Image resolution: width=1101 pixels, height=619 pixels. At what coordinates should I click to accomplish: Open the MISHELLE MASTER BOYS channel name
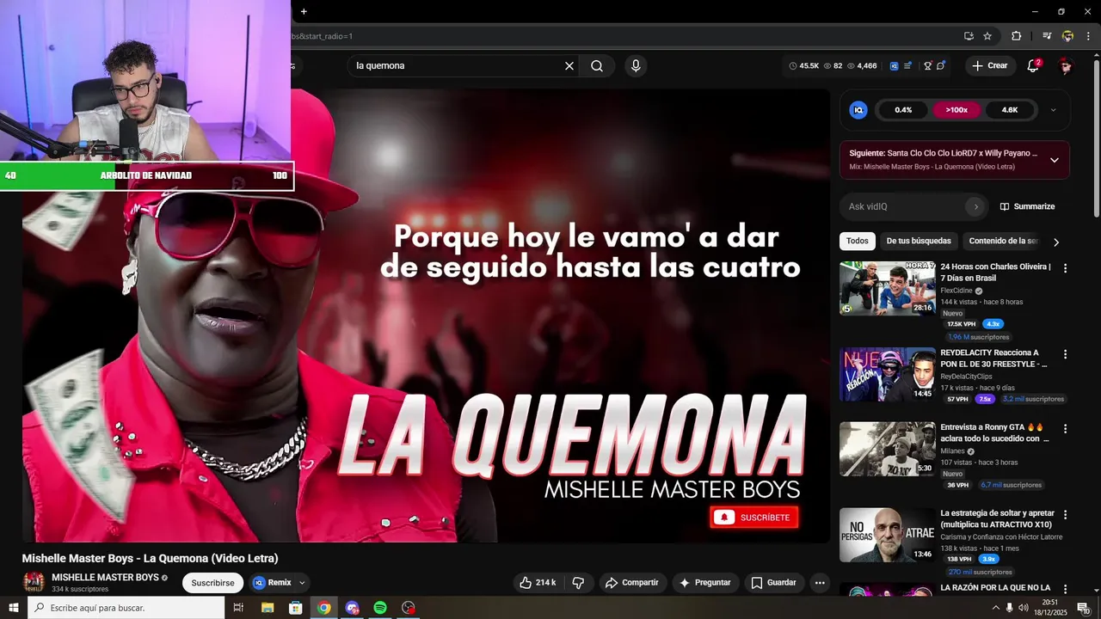pyautogui.click(x=105, y=578)
